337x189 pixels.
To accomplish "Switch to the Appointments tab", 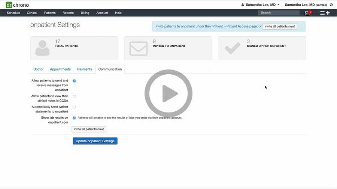I will pos(60,69).
